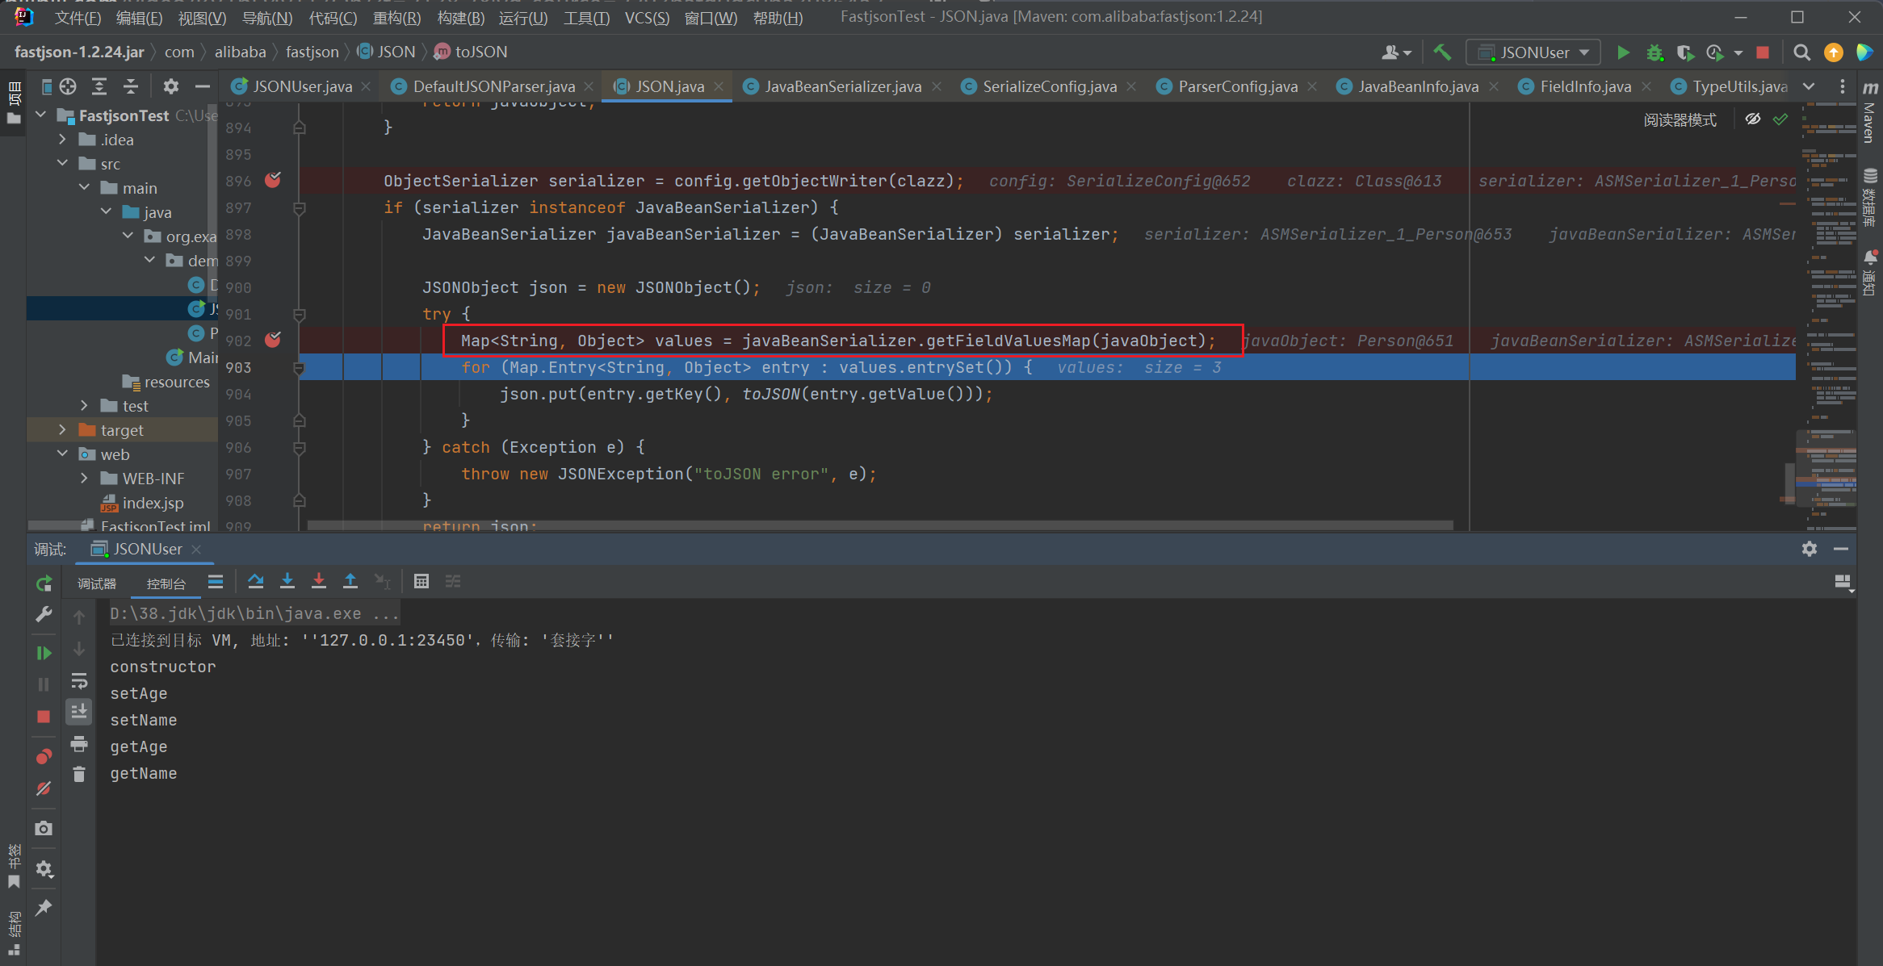The height and width of the screenshot is (966, 1883).
Task: Click the Step Into blue arrow icon
Action: click(287, 581)
